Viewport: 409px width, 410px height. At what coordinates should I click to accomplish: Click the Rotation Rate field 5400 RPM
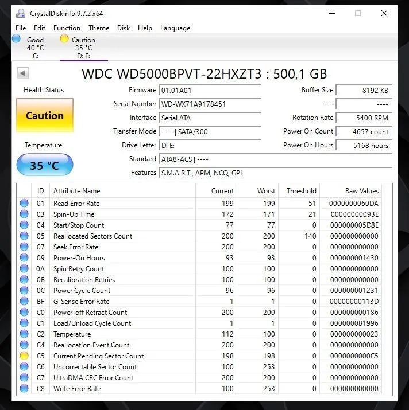point(364,118)
